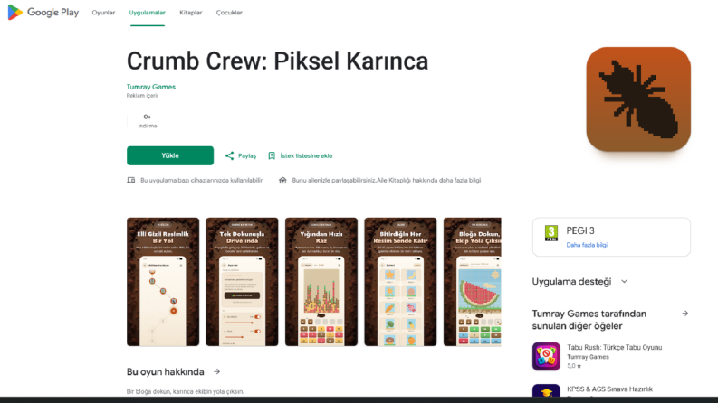Click the wishlist bookmark icon
The image size is (718, 403).
(272, 155)
